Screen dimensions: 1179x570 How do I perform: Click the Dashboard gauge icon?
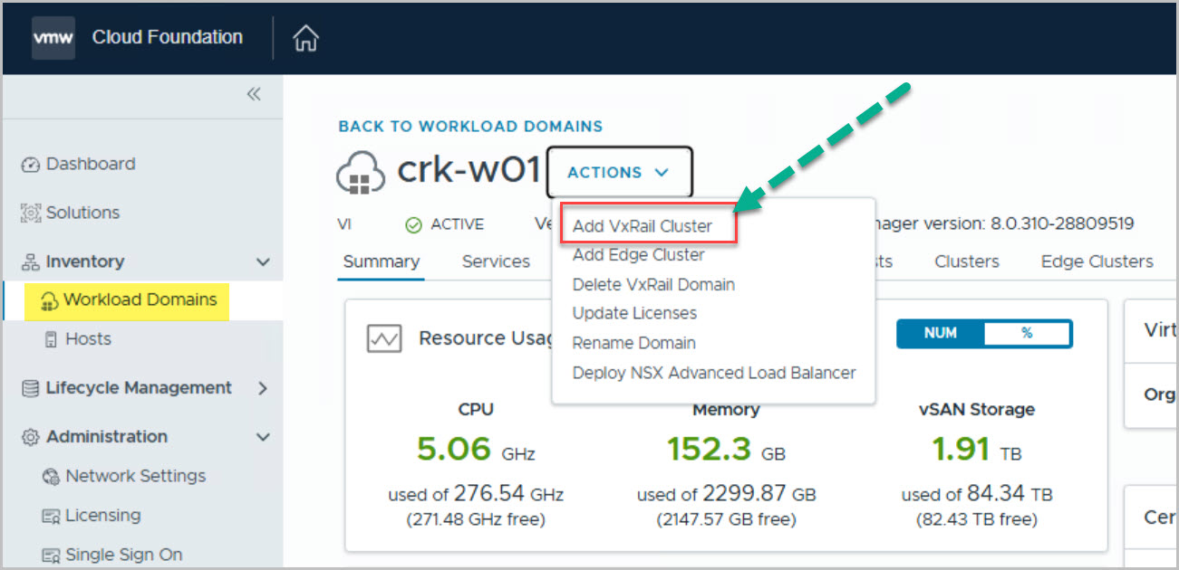tap(31, 165)
